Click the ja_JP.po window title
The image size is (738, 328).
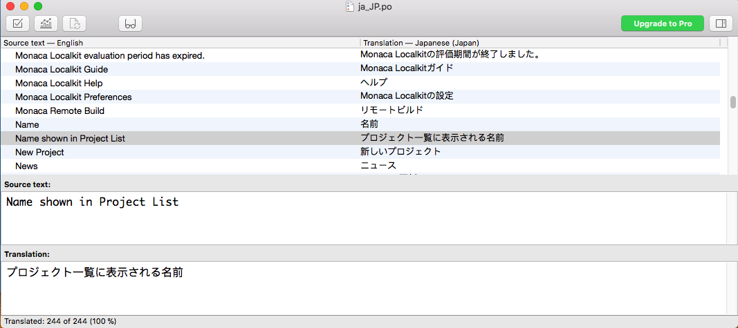click(x=375, y=7)
